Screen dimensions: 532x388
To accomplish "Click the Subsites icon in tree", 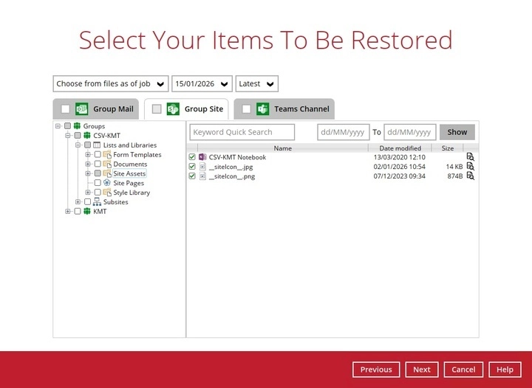I will coord(97,202).
